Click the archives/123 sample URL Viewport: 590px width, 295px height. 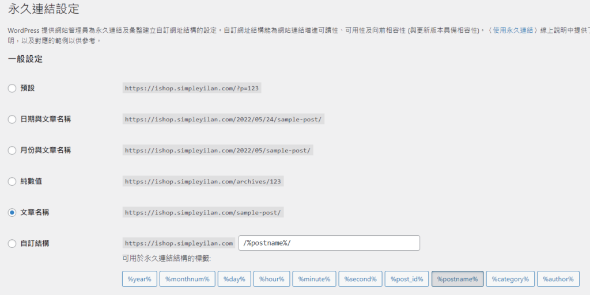(x=203, y=181)
